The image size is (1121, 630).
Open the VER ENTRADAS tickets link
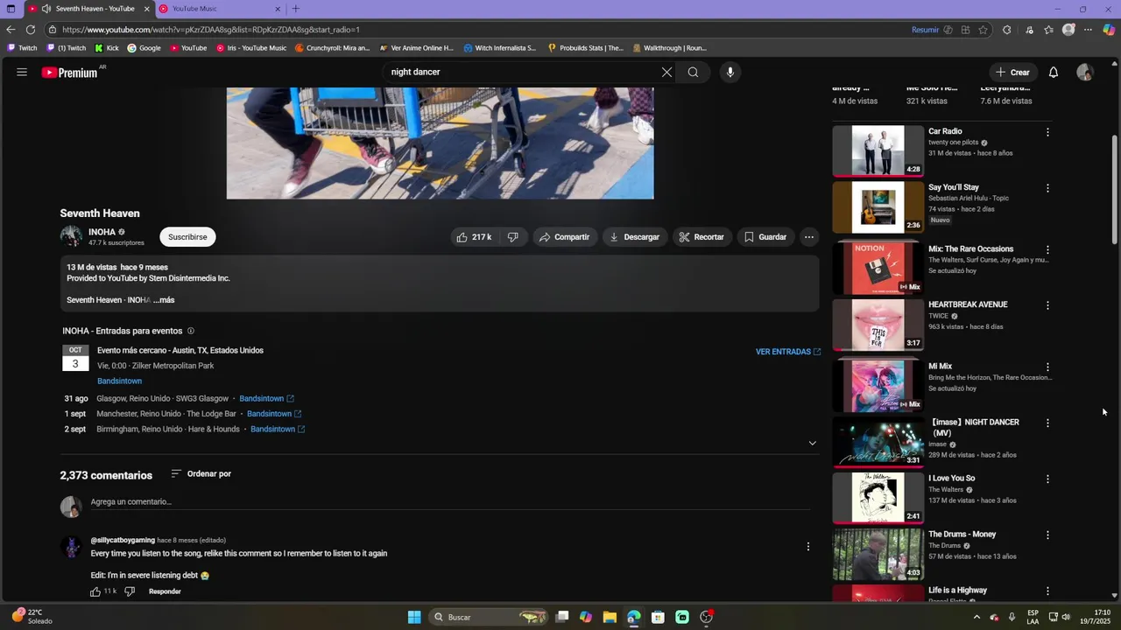point(788,352)
